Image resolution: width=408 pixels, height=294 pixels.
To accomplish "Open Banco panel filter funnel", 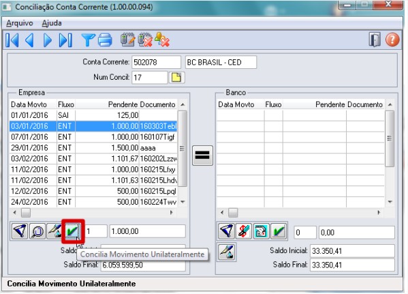I will (x=226, y=231).
